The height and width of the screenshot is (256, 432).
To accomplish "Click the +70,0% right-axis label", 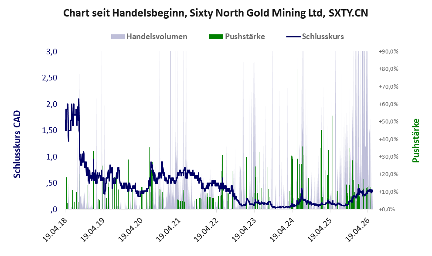I will tap(388, 87).
